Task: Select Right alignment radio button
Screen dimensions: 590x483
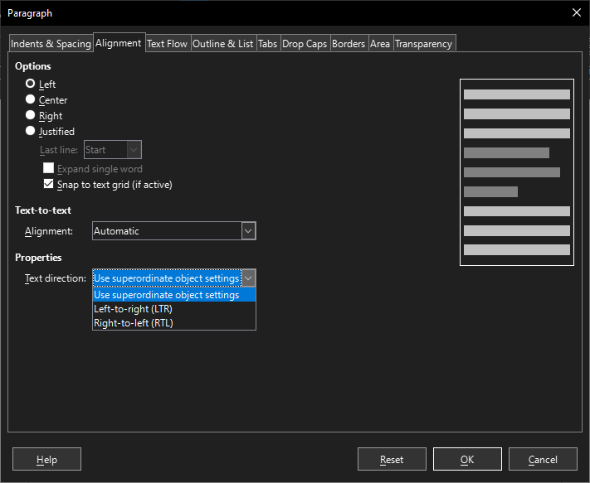Action: [31, 115]
